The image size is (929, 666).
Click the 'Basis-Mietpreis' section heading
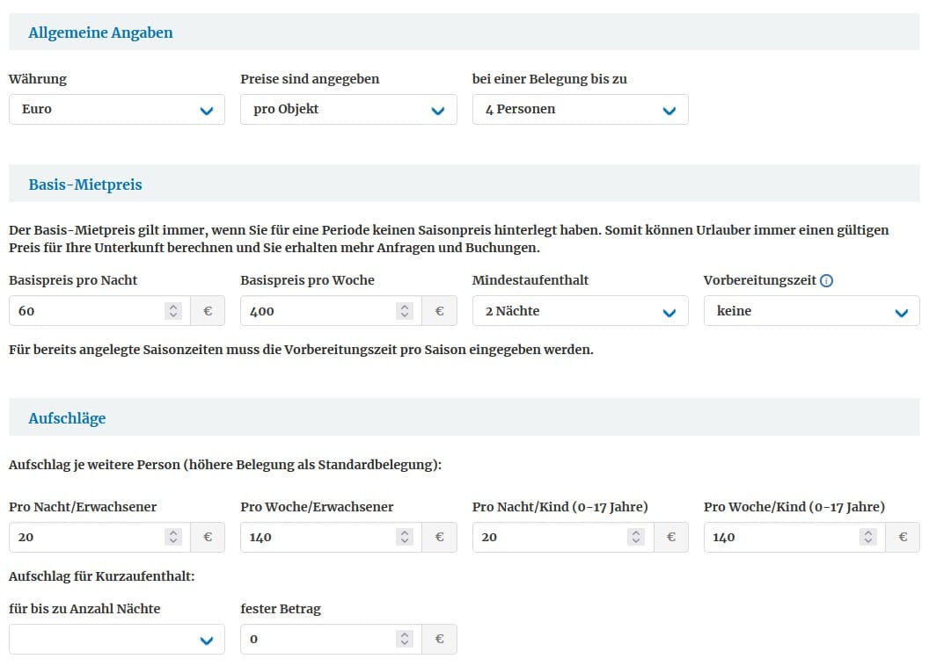(85, 185)
